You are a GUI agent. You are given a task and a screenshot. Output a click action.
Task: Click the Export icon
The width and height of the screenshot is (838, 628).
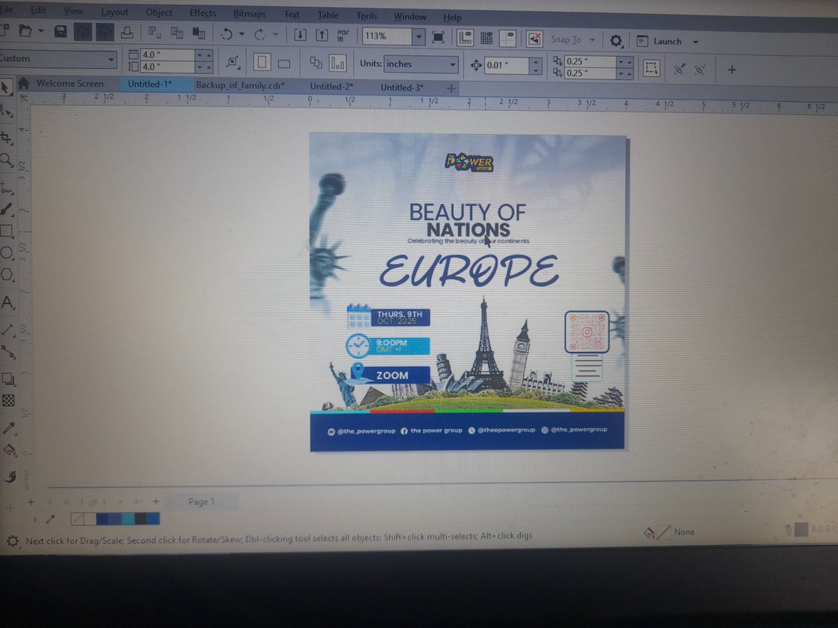321,35
